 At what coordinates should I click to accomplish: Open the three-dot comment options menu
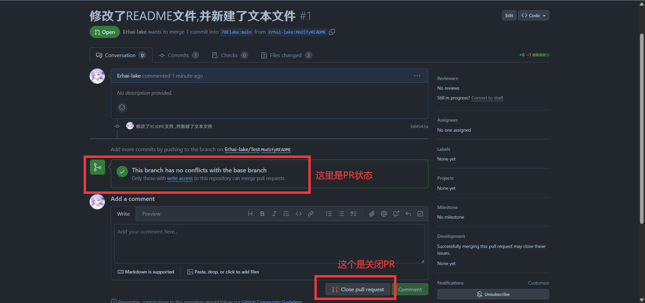click(x=417, y=76)
